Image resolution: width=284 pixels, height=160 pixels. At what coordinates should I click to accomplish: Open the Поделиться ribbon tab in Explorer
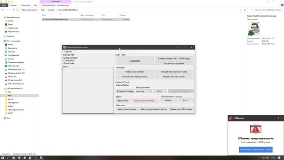(25, 5)
